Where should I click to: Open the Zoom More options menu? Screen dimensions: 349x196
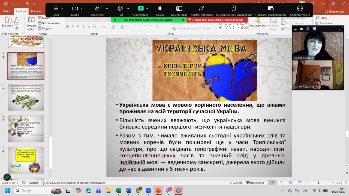coord(300,8)
